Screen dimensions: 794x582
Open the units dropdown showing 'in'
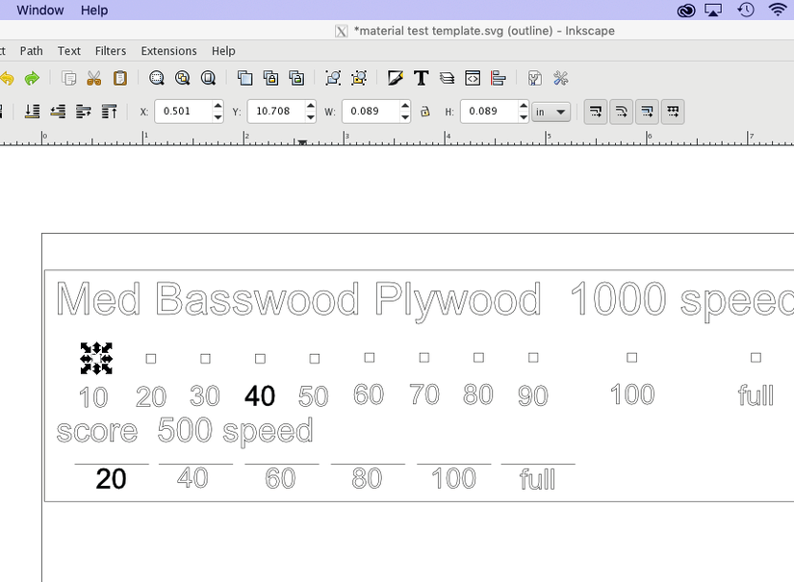tap(551, 112)
